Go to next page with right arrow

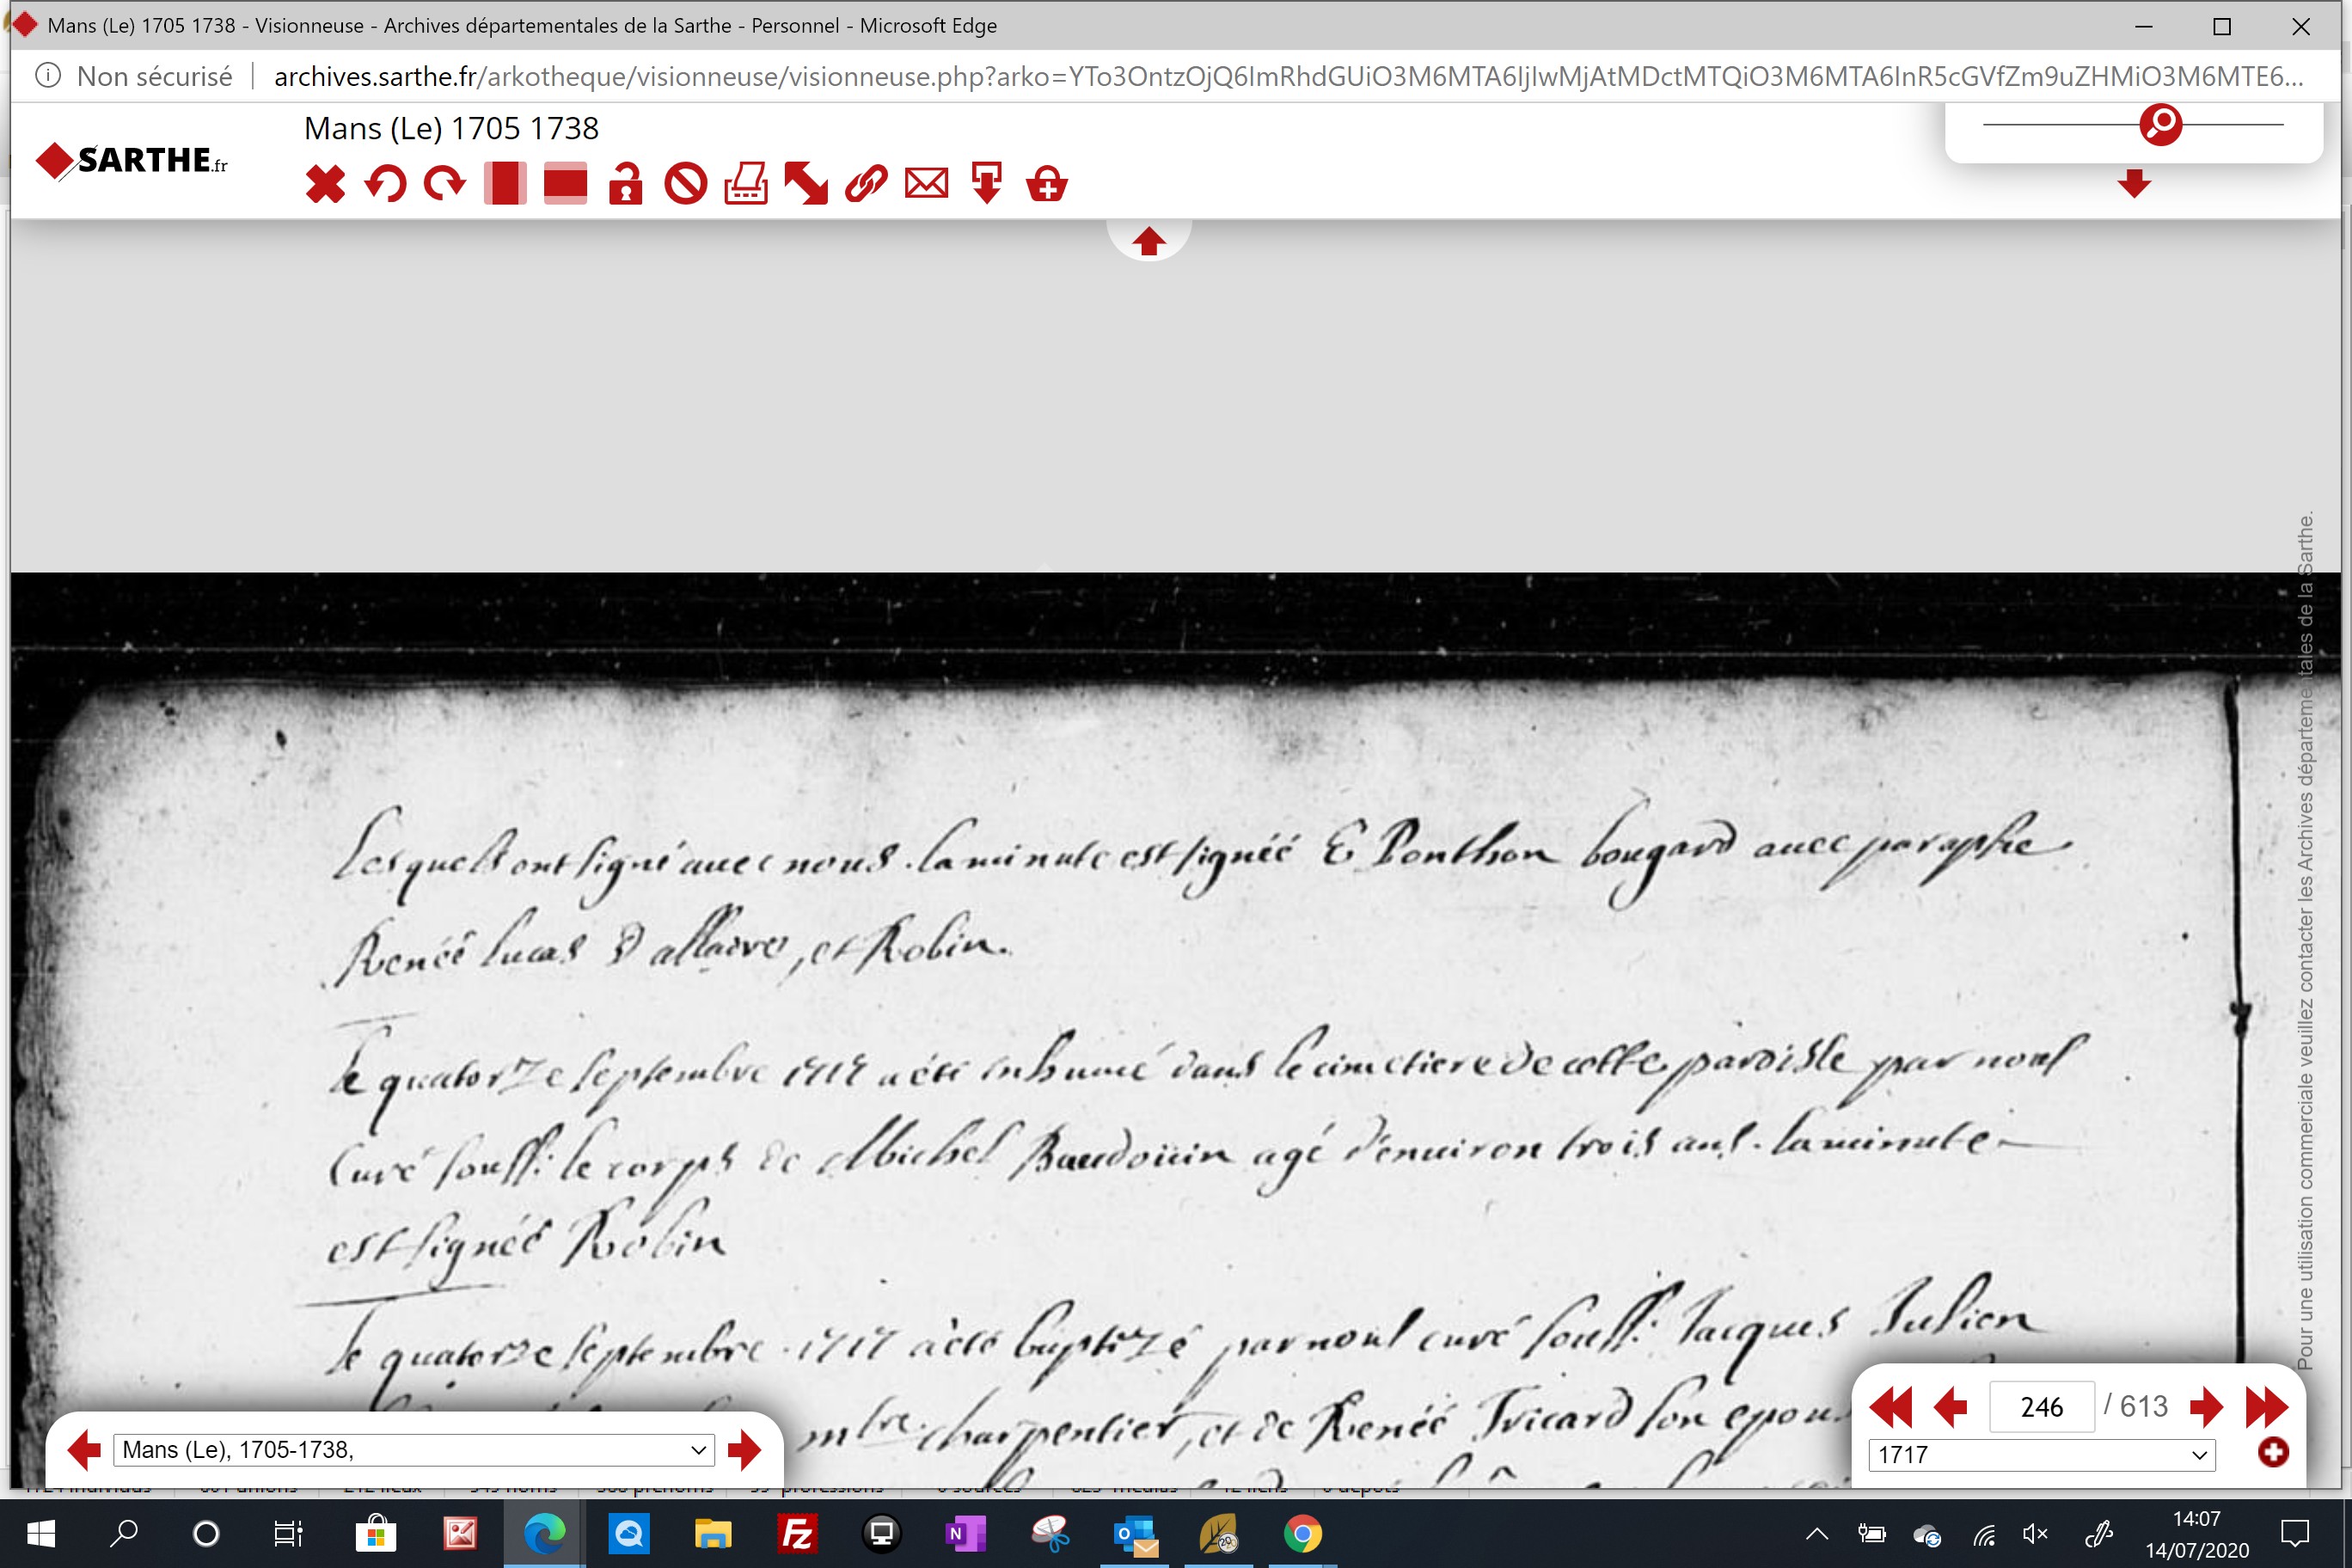click(x=2206, y=1407)
